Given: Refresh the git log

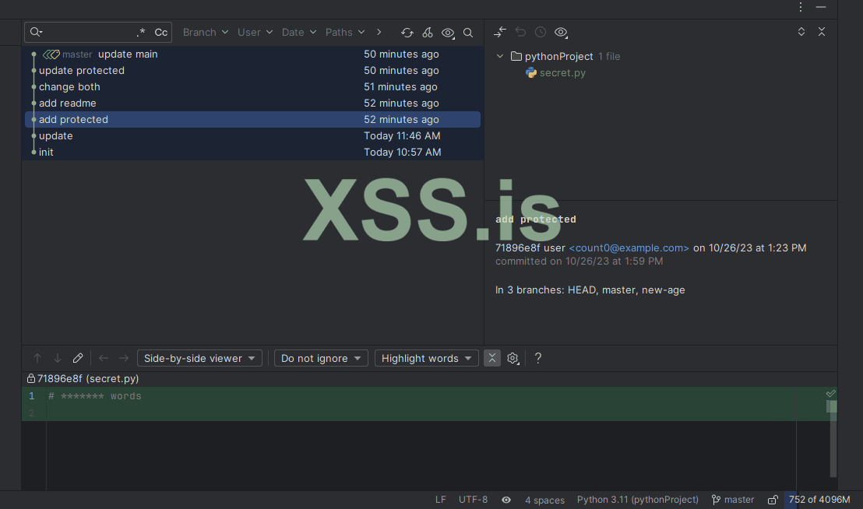Looking at the screenshot, I should pos(407,32).
